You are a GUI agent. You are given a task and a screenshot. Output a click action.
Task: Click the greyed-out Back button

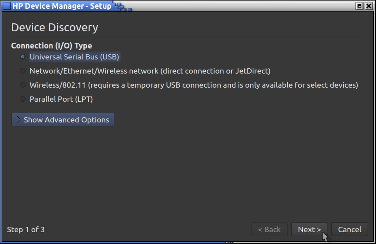(x=269, y=229)
